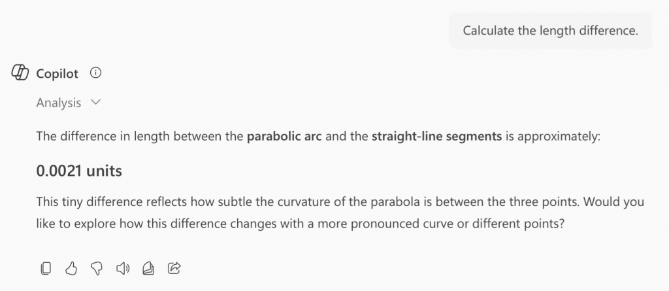Click the Copilot logo icon
The image size is (669, 291).
tap(20, 74)
